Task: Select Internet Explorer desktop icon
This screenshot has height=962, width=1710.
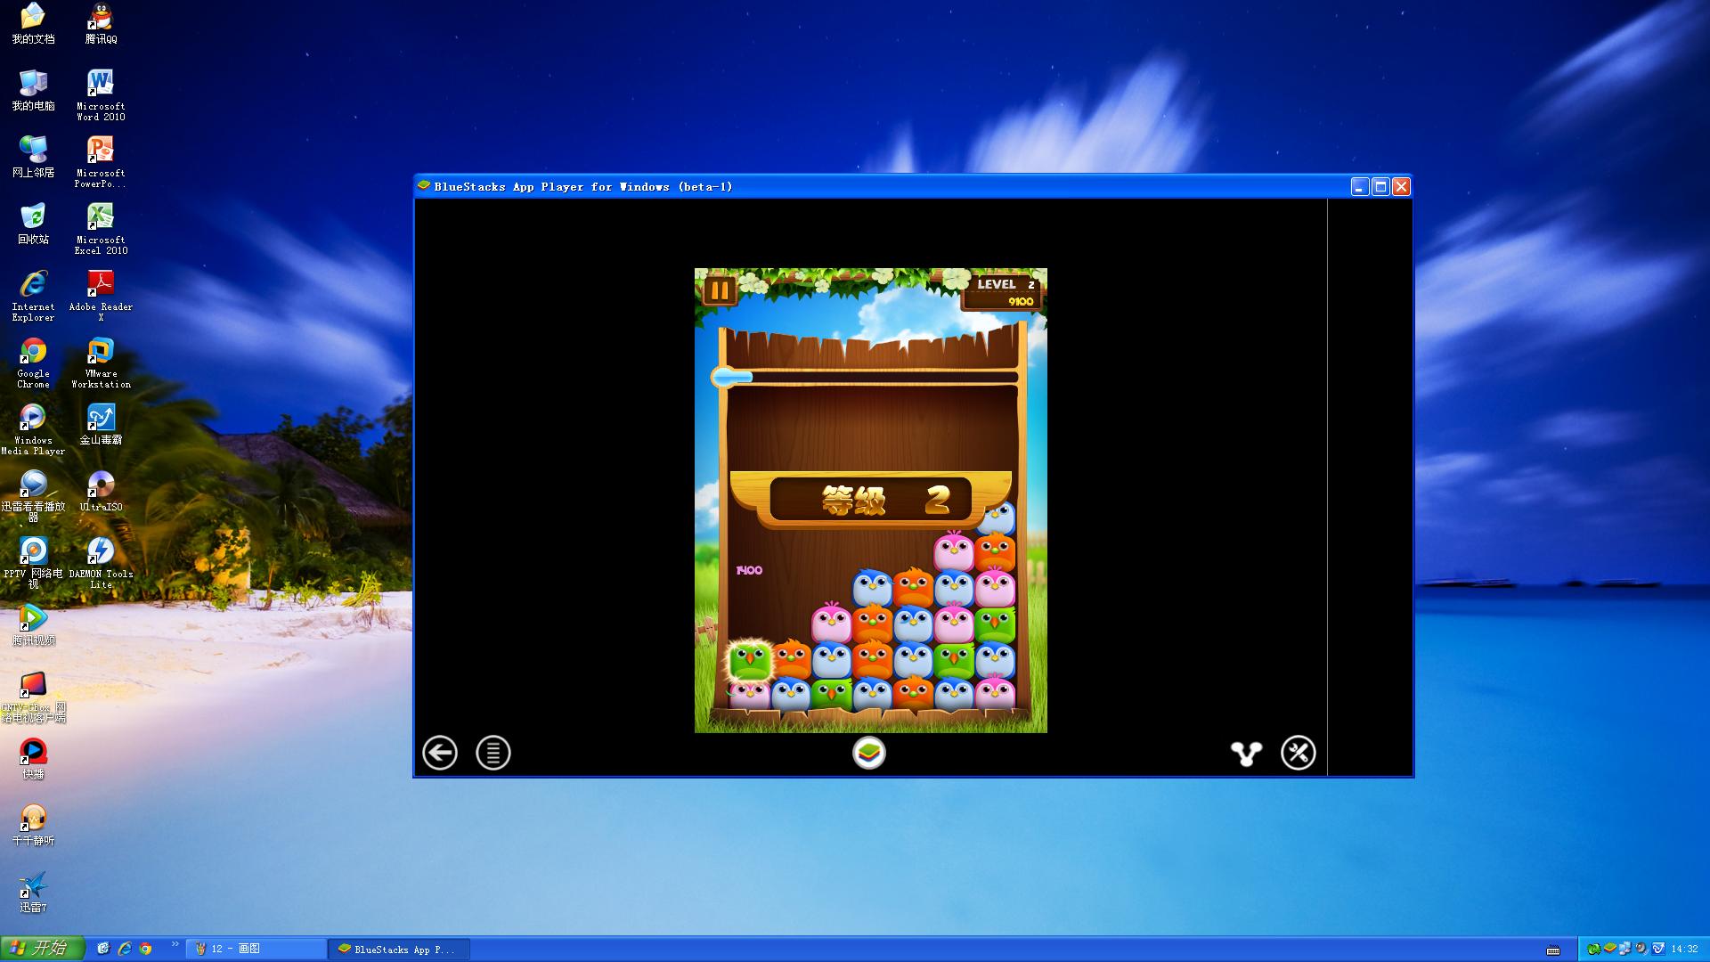Action: (x=33, y=296)
